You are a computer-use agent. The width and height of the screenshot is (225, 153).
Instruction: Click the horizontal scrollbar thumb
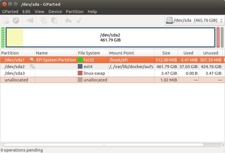pyautogui.click(x=104, y=145)
